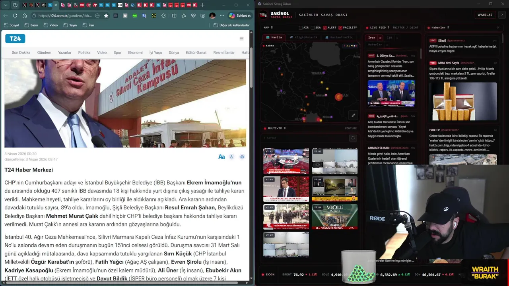Click the cigarette image in the Haberler feed
The height and width of the screenshot is (286, 509).
pos(463,101)
